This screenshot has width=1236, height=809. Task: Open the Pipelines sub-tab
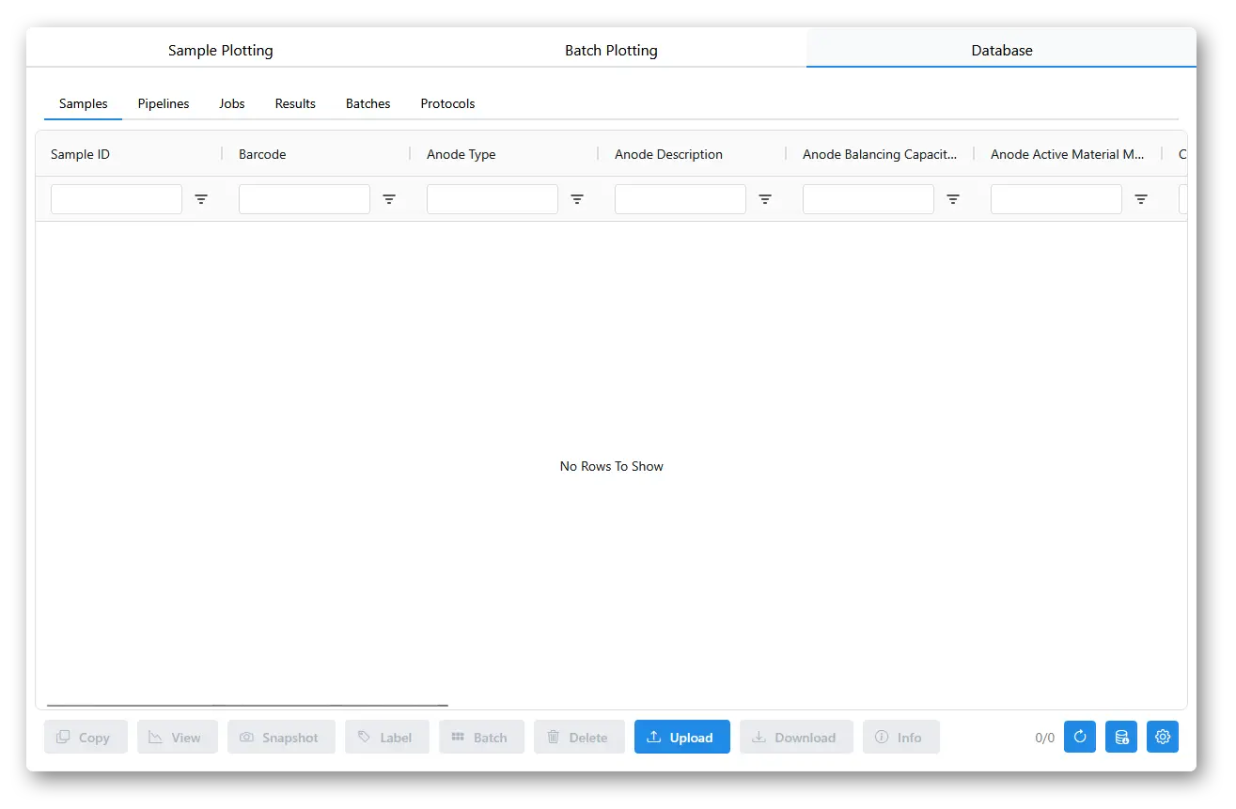(164, 103)
